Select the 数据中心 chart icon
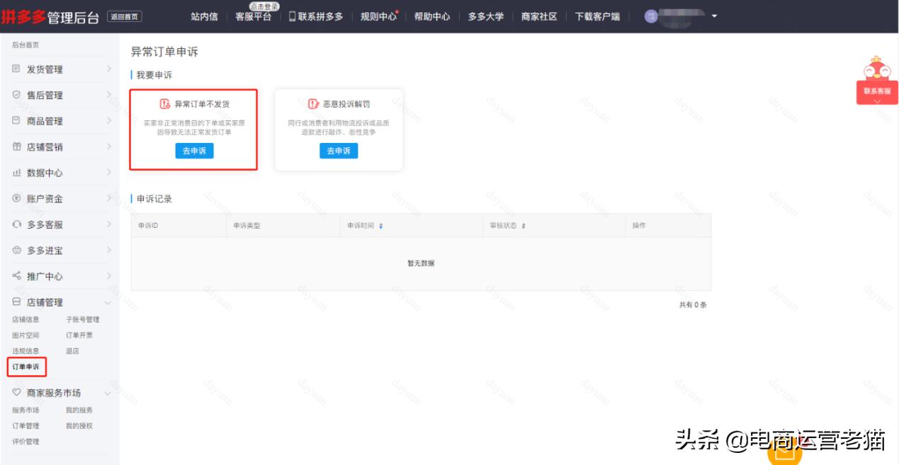Image resolution: width=899 pixels, height=465 pixels. click(x=16, y=173)
